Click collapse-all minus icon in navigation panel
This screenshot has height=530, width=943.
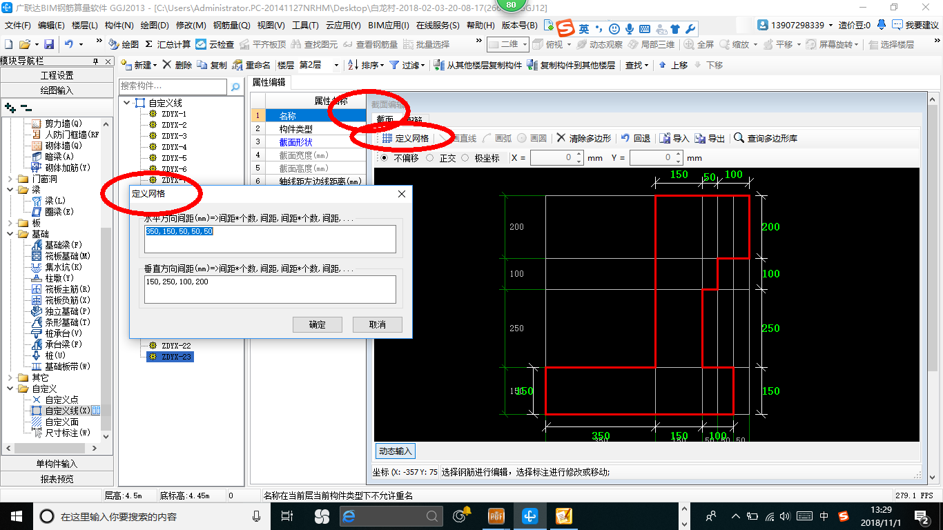(x=26, y=108)
